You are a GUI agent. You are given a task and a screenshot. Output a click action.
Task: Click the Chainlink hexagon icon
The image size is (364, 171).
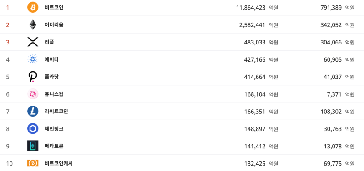coord(33,129)
